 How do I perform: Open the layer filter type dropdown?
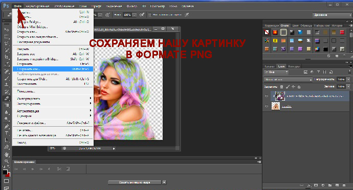(x=276, y=72)
